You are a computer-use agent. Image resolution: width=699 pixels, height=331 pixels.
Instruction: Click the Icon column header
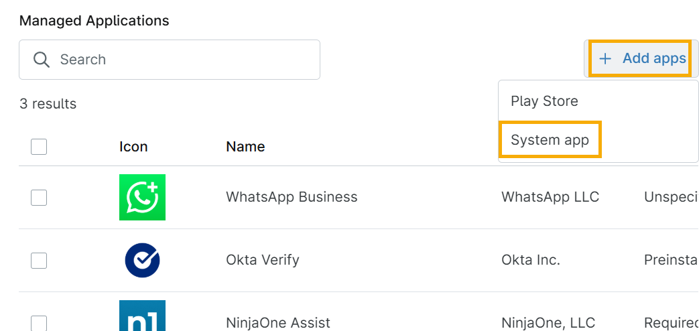[x=133, y=147]
